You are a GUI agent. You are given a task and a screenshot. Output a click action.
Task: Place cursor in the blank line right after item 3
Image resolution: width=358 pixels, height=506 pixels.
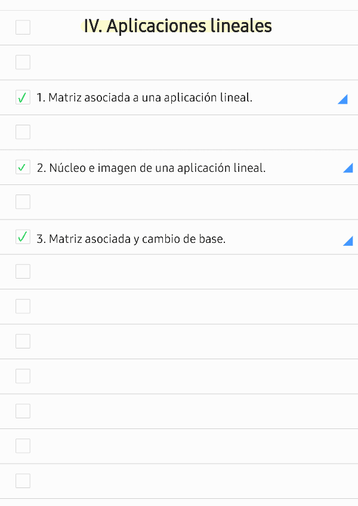[x=179, y=271]
